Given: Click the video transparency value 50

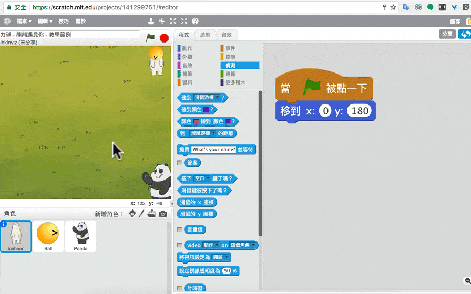Looking at the screenshot, I should (227, 271).
